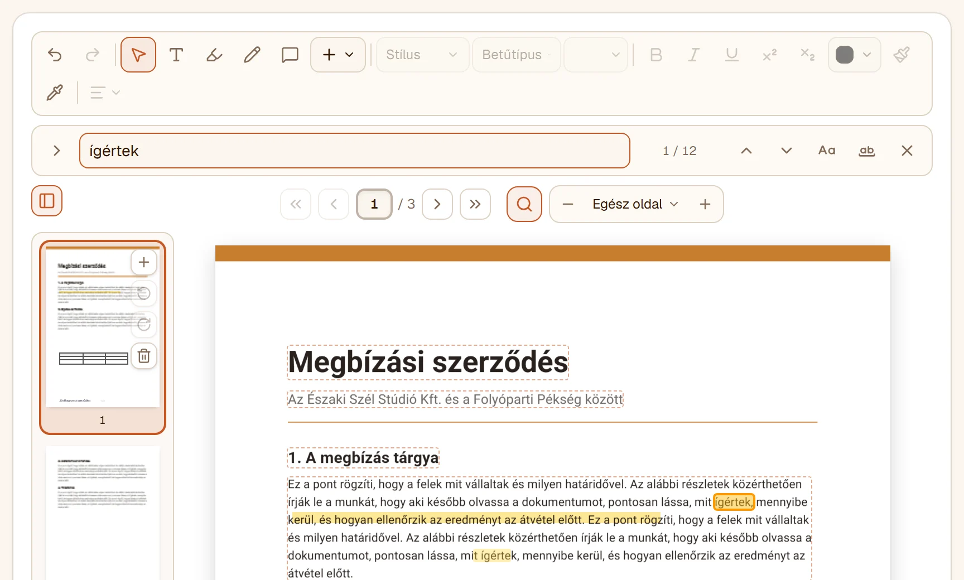The width and height of the screenshot is (964, 580).
Task: Select the page 2 thumbnail
Action: click(103, 512)
